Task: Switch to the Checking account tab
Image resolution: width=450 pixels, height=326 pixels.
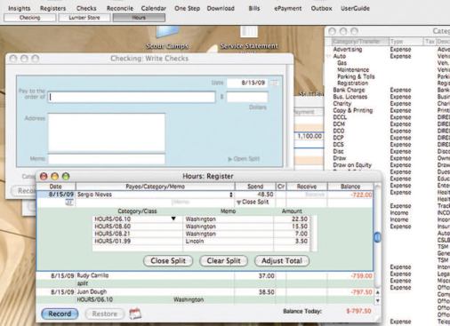Action: pos(29,18)
